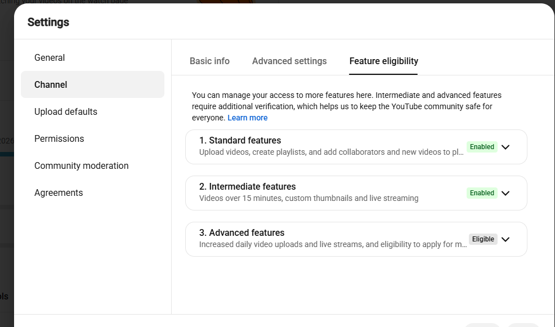Click the '2. Intermediate features' heading

[x=248, y=186]
